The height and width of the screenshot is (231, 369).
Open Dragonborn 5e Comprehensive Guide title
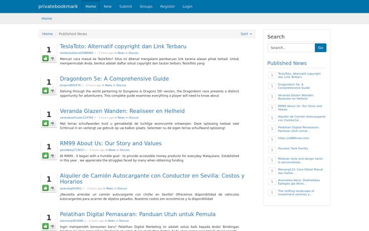click(x=114, y=79)
